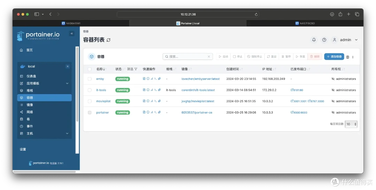The height and width of the screenshot is (190, 376).
Task: Open stats icon for emby container
Action: [152, 79]
